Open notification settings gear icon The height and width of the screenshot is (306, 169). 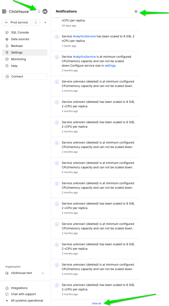[x=136, y=11]
